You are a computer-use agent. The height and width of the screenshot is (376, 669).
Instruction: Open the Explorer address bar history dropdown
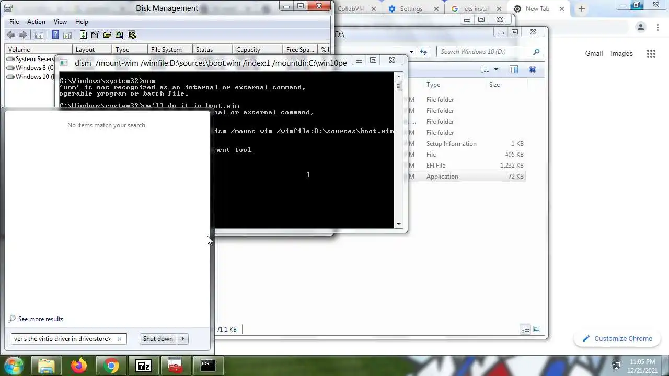click(x=412, y=52)
